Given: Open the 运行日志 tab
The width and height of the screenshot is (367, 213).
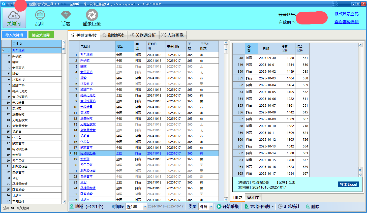Looking at the screenshot, I should 253,197.
